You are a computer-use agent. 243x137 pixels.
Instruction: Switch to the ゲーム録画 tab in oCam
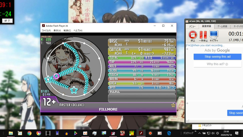pos(222,26)
